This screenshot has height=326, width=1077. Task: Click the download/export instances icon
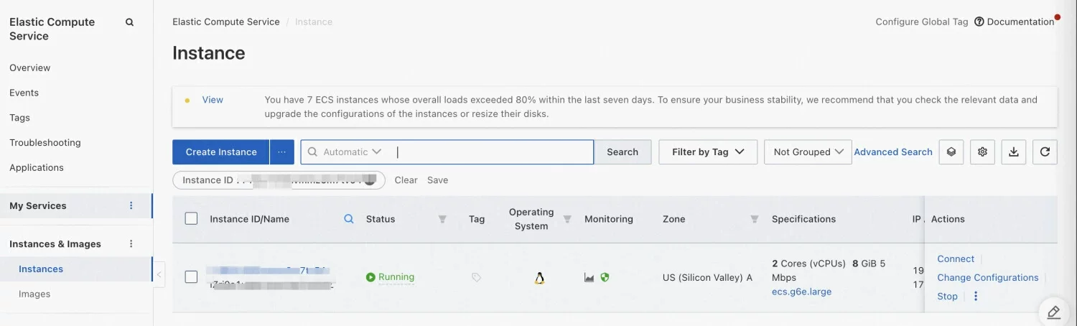tap(1013, 152)
